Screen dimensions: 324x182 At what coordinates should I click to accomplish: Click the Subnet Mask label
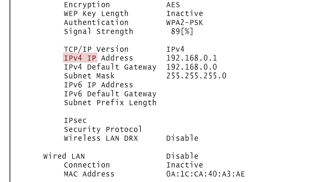(x=89, y=76)
